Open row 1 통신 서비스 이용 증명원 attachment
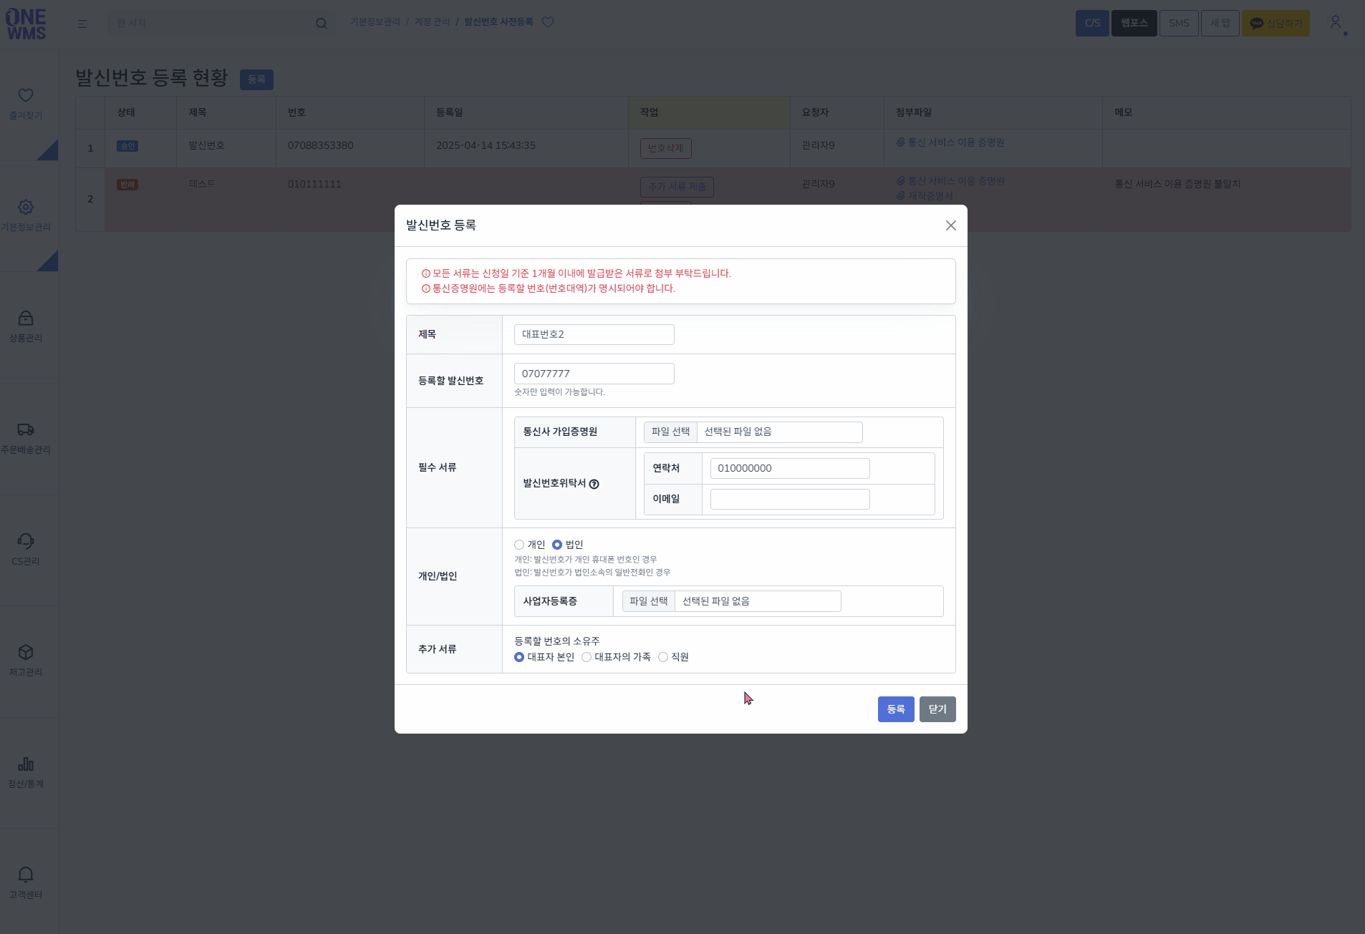Viewport: 1365px width, 934px height. [x=950, y=142]
